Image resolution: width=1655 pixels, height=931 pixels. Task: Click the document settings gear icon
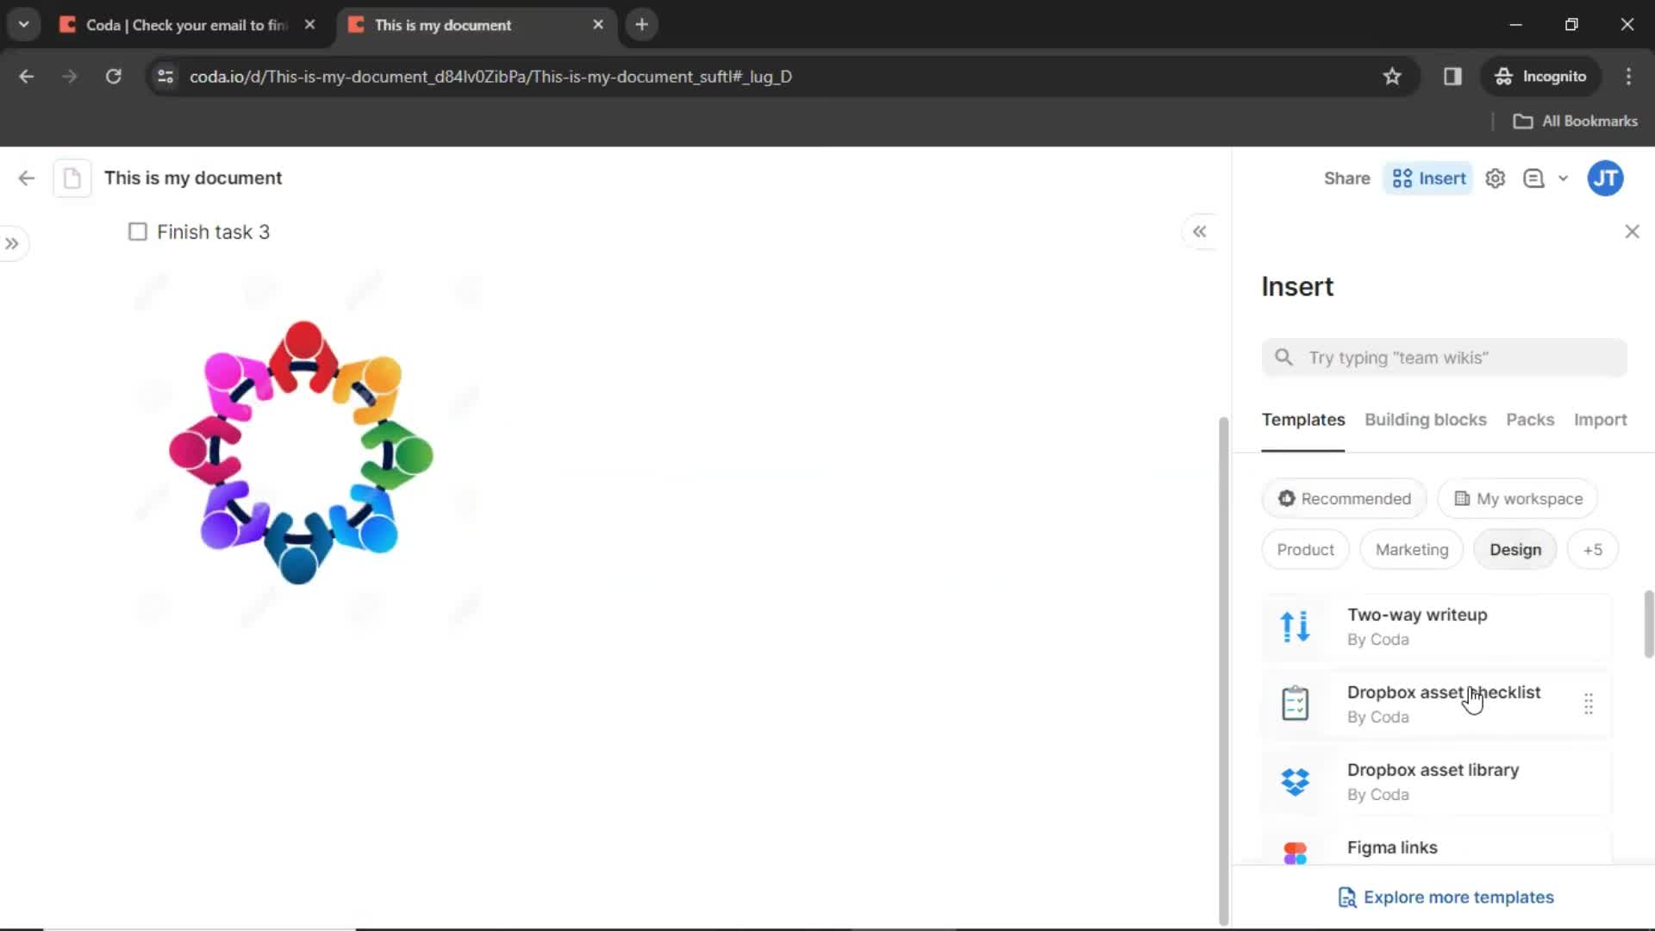tap(1496, 178)
